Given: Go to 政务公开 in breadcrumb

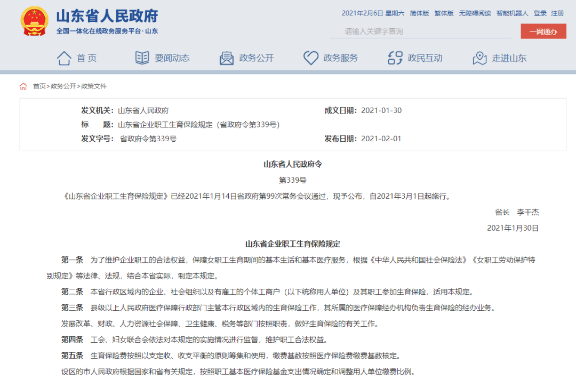Looking at the screenshot, I should click(x=63, y=86).
